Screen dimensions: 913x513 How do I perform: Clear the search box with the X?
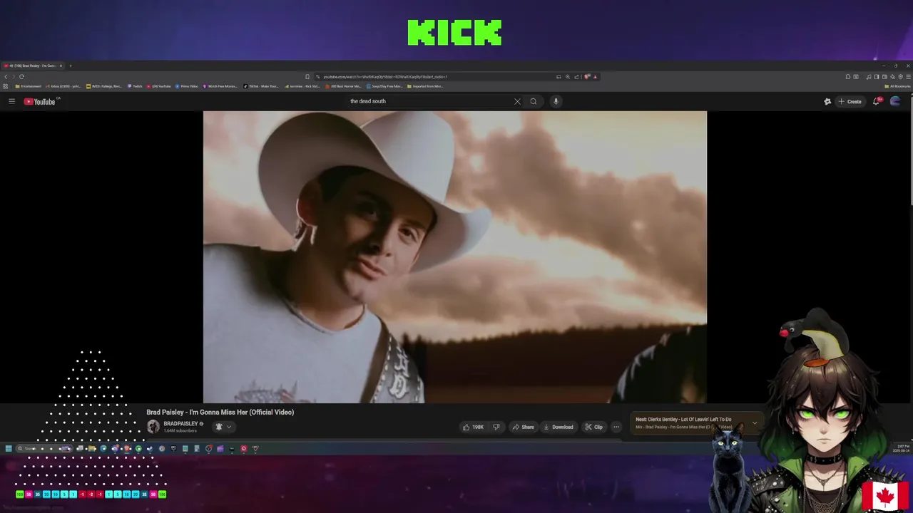(517, 101)
